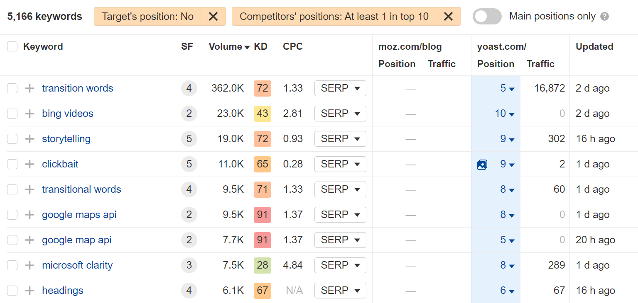Viewport: 638px width, 303px height.
Task: Check the select-all checkbox in the header row
Action: (x=12, y=46)
